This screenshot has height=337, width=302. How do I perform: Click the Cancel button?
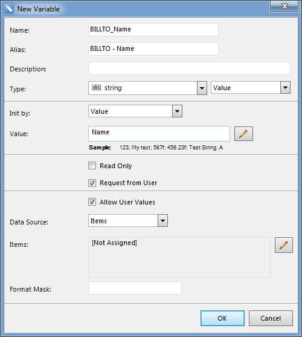271,318
